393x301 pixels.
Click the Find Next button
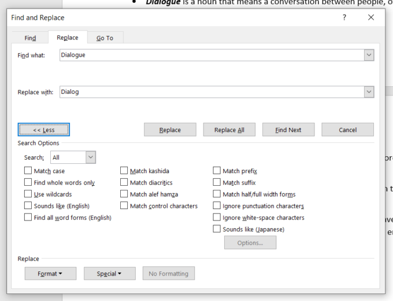288,130
